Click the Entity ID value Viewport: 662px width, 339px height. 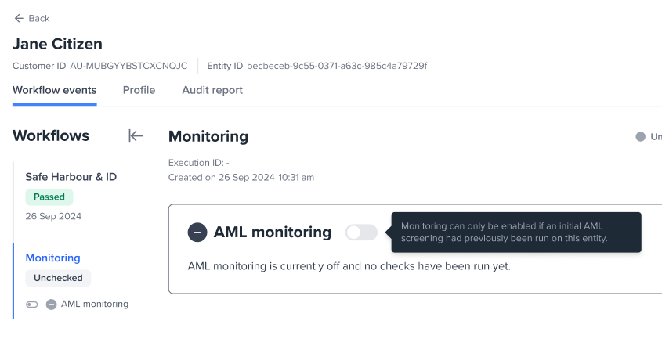336,66
